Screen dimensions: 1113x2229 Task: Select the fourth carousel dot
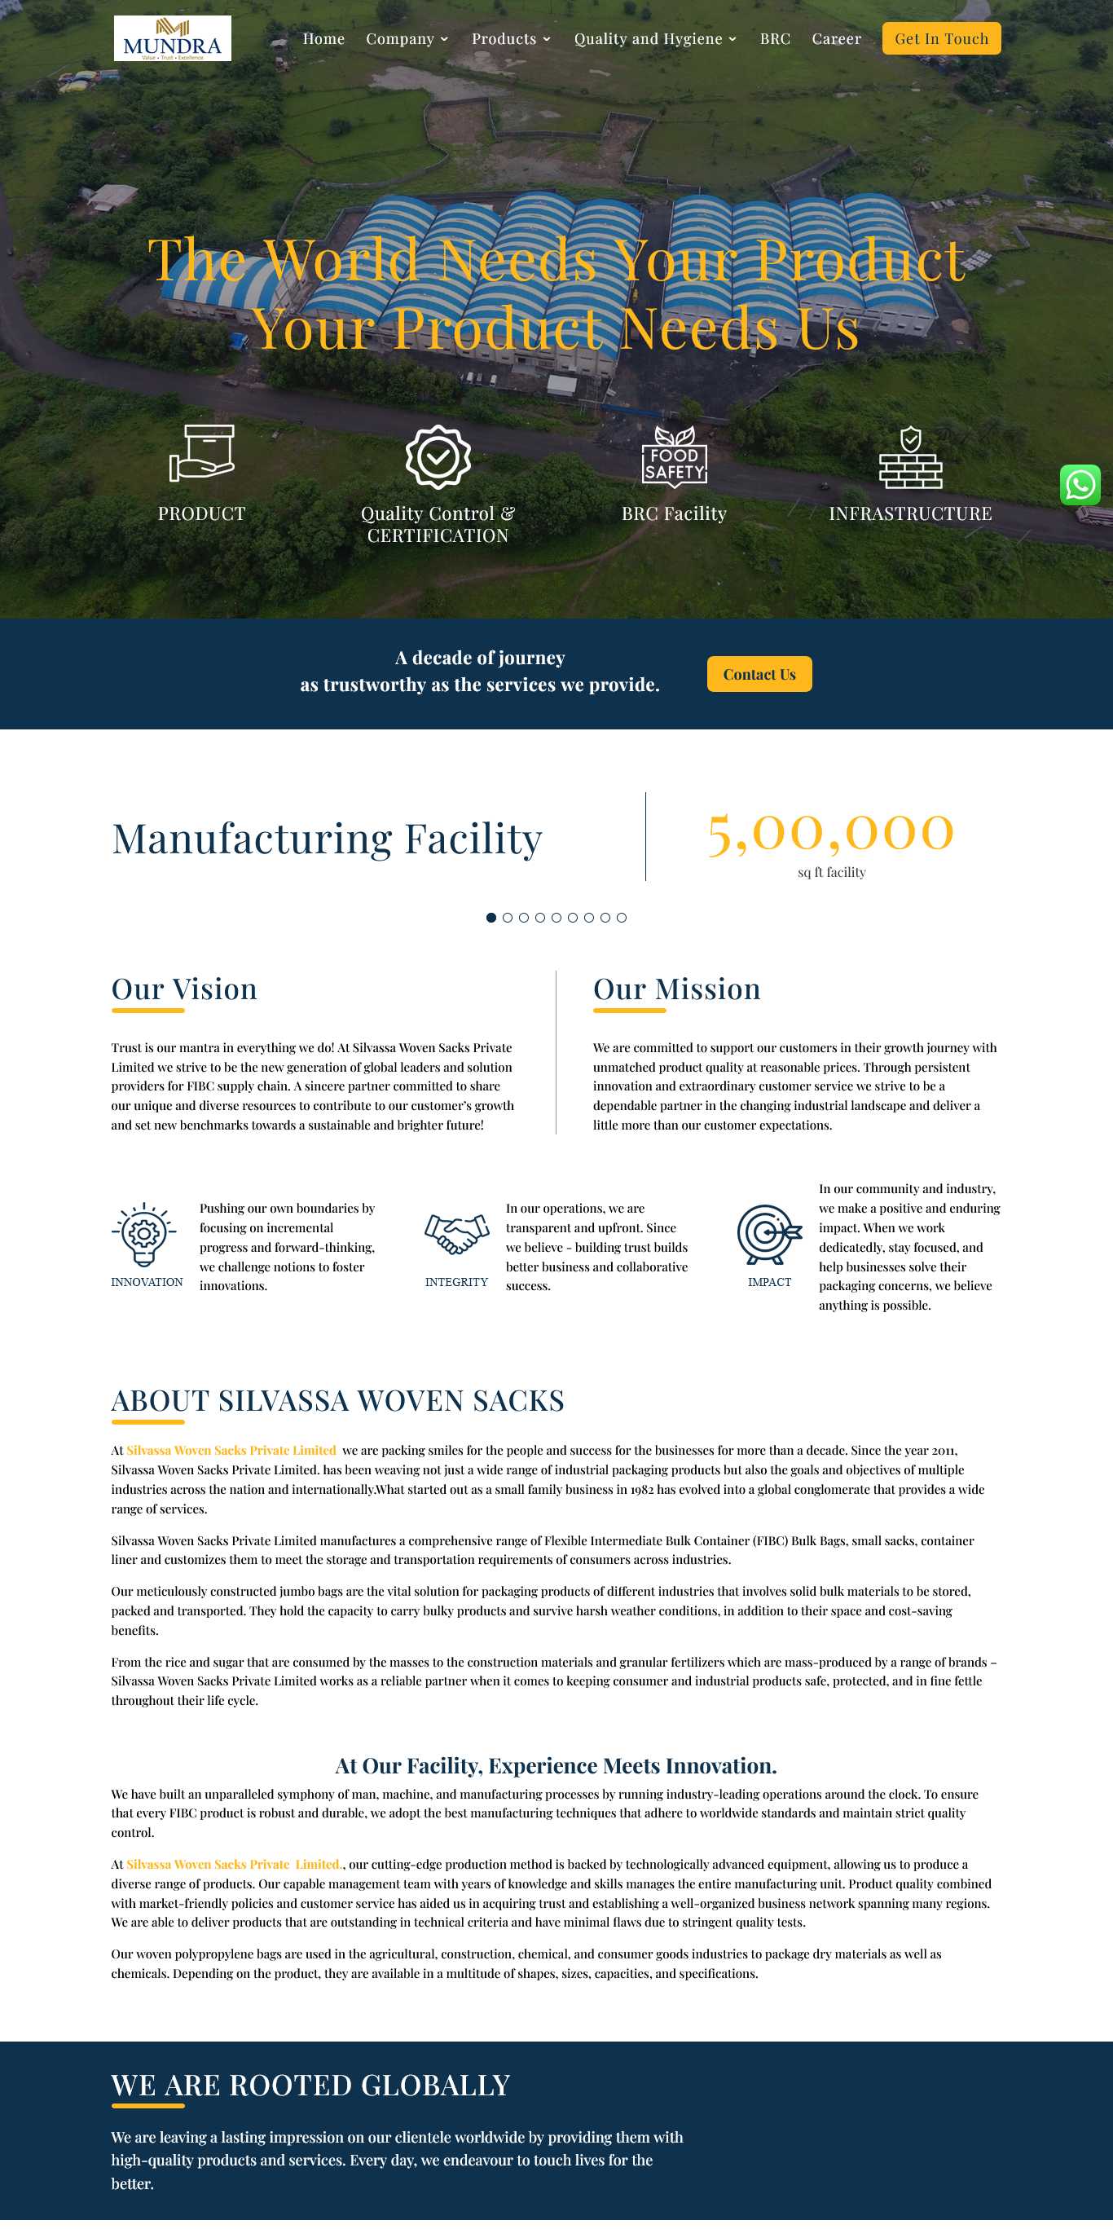pos(539,917)
